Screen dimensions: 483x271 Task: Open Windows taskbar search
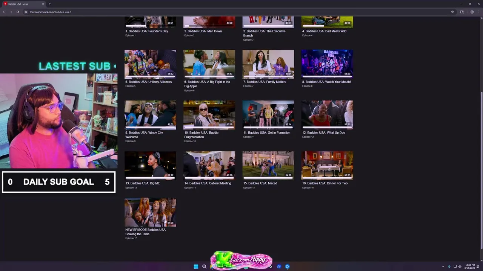tap(204, 266)
